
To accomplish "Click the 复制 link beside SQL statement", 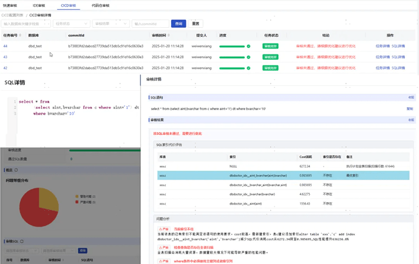I will point(409,108).
